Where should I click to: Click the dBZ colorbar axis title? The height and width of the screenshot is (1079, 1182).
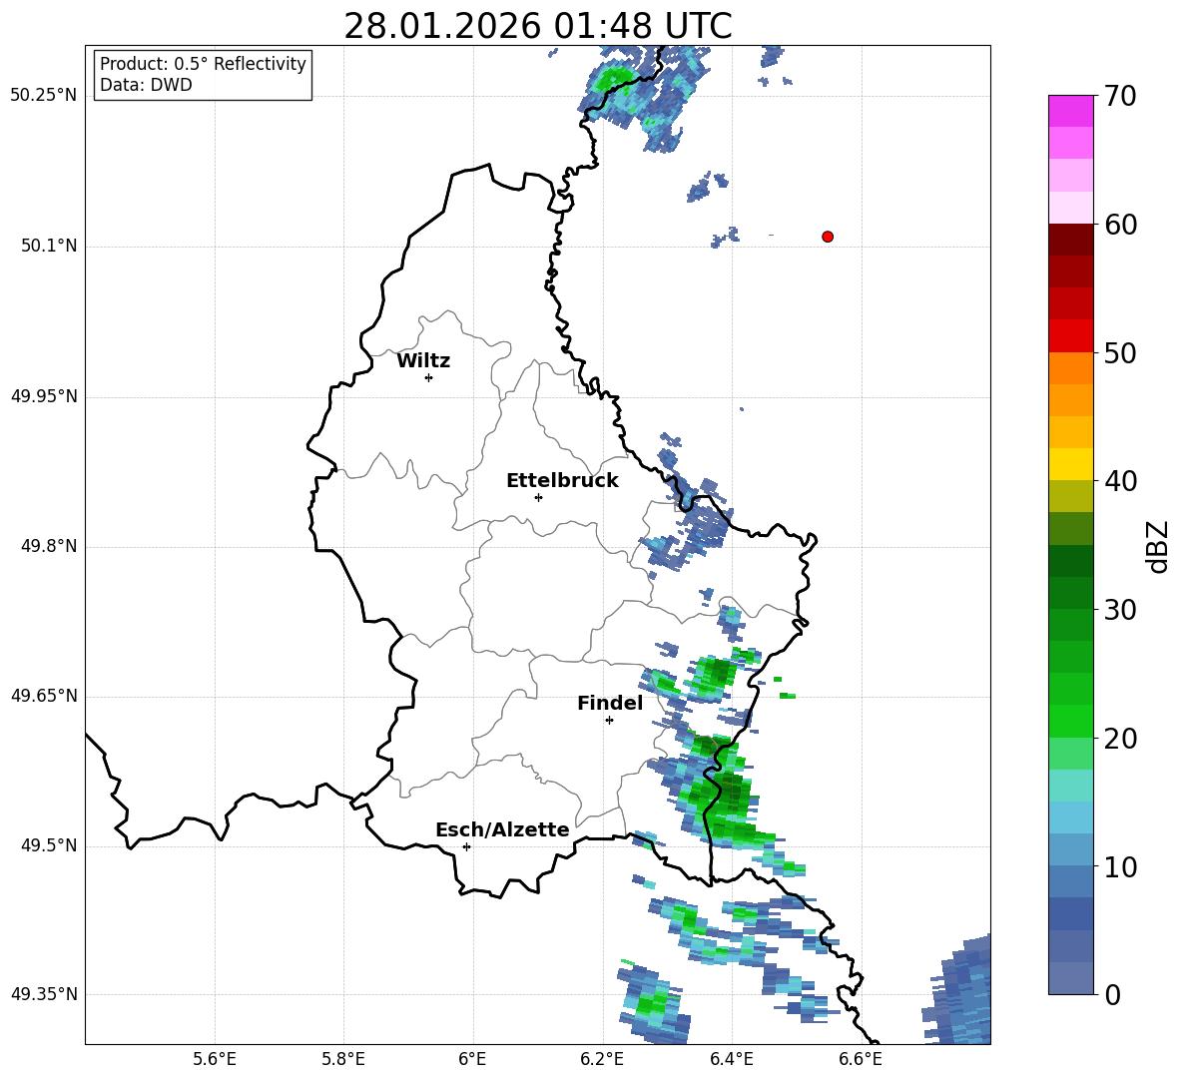[x=1158, y=546]
